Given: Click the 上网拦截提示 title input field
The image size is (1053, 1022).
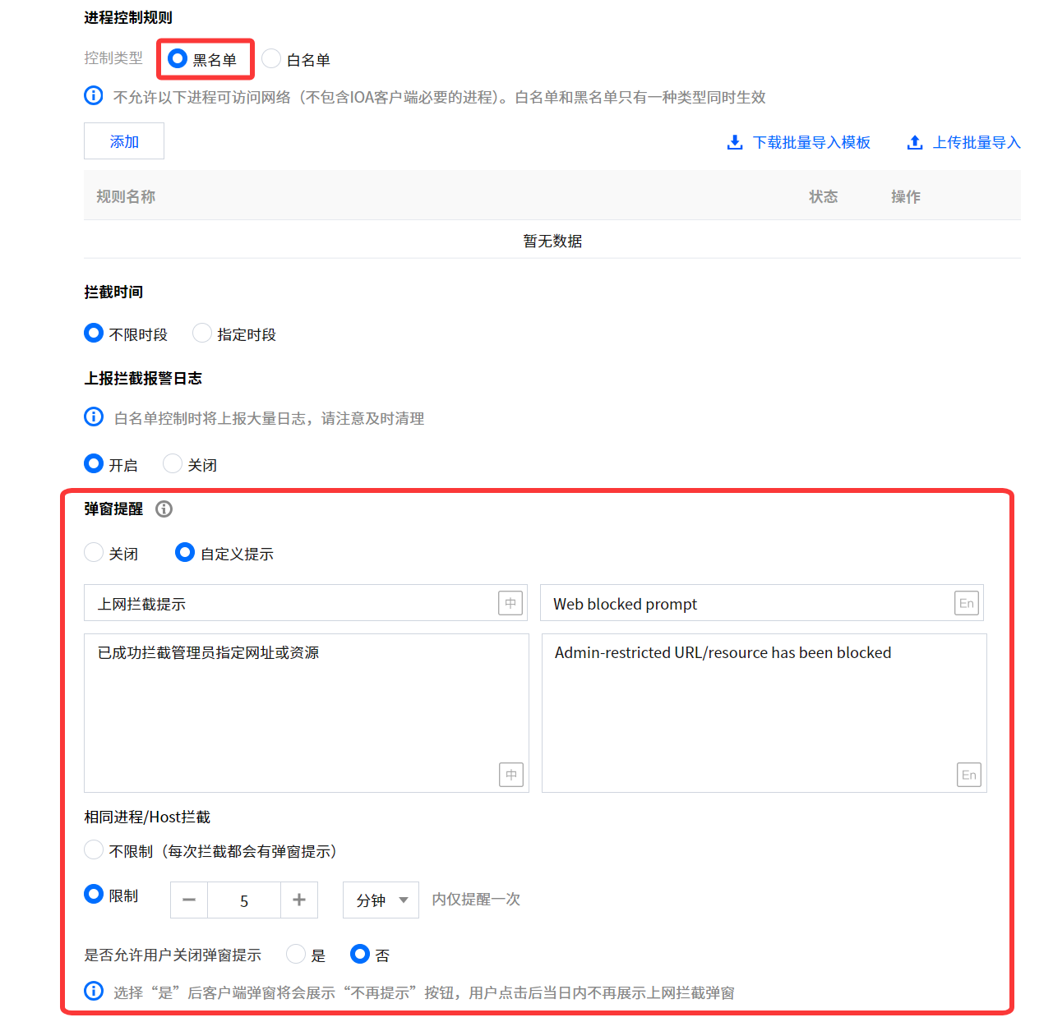Looking at the screenshot, I should [306, 603].
